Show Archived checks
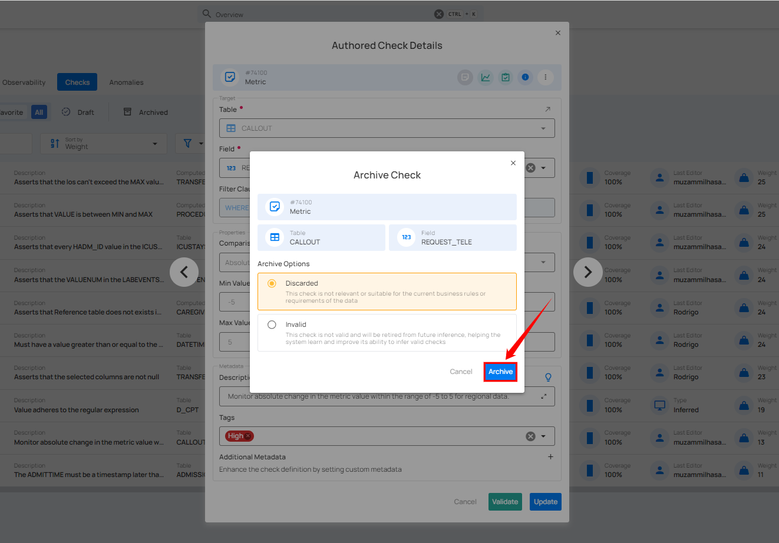 146,112
